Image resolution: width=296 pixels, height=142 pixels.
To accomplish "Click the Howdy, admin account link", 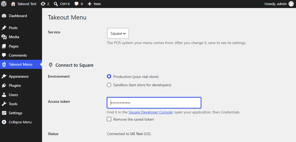I will coord(276,4).
